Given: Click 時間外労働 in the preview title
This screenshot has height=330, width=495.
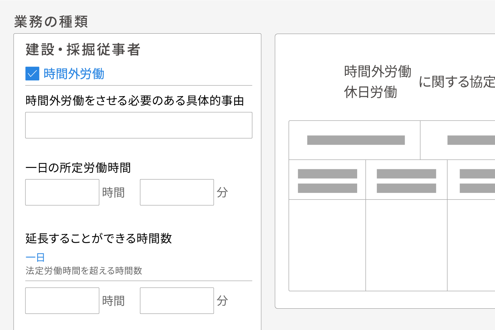Looking at the screenshot, I should tap(377, 71).
